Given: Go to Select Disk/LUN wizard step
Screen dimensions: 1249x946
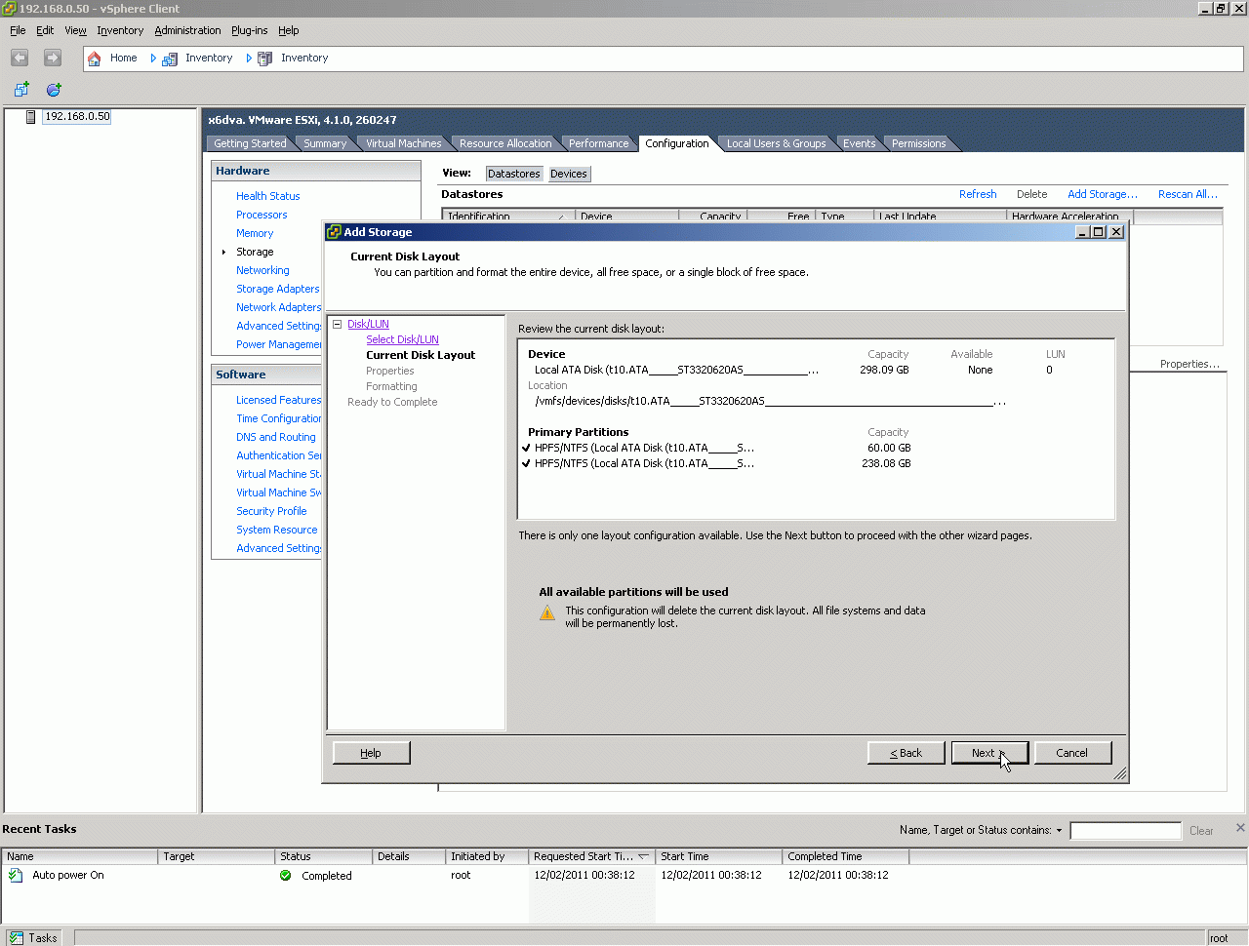Looking at the screenshot, I should click(x=402, y=339).
